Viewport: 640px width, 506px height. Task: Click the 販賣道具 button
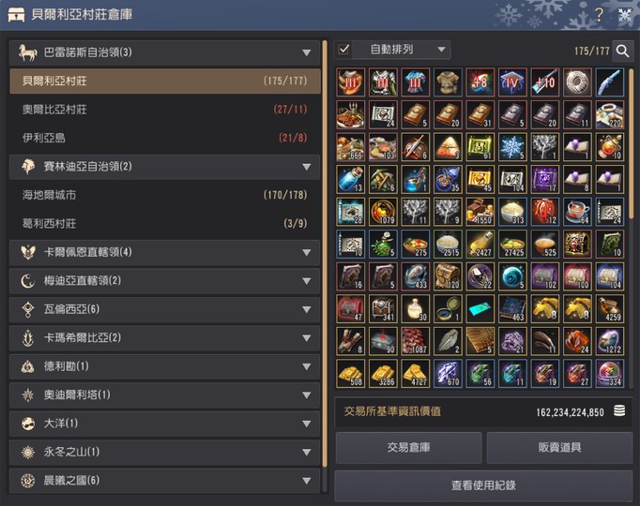pyautogui.click(x=559, y=447)
